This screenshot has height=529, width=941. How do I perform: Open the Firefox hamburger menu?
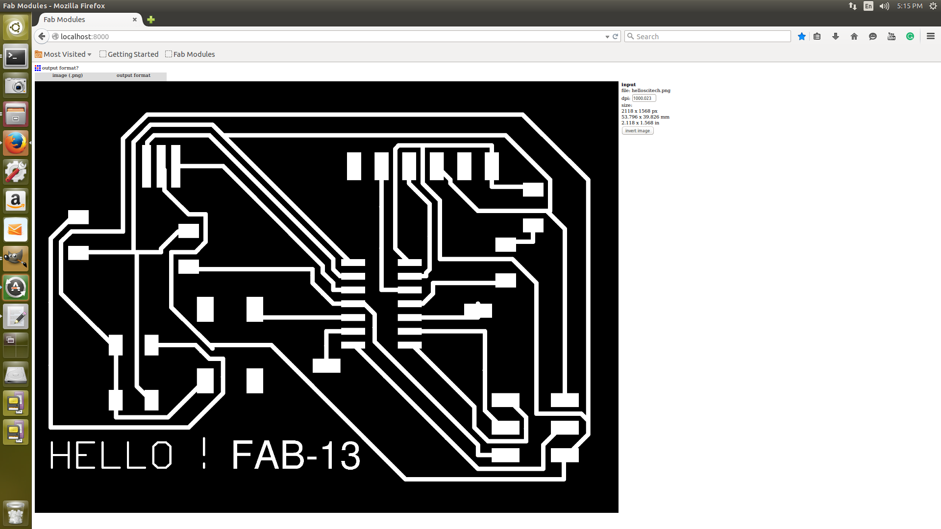[931, 36]
